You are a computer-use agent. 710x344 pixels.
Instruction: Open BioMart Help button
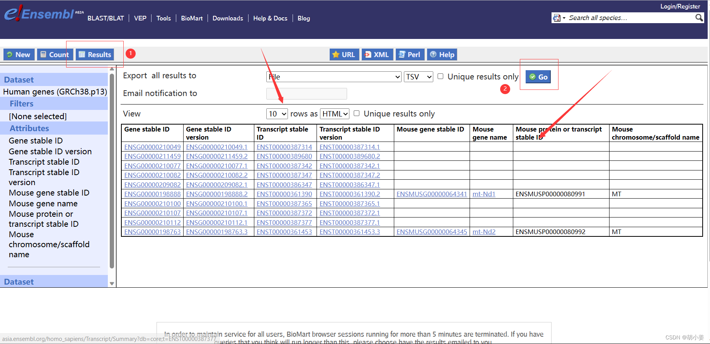(442, 55)
